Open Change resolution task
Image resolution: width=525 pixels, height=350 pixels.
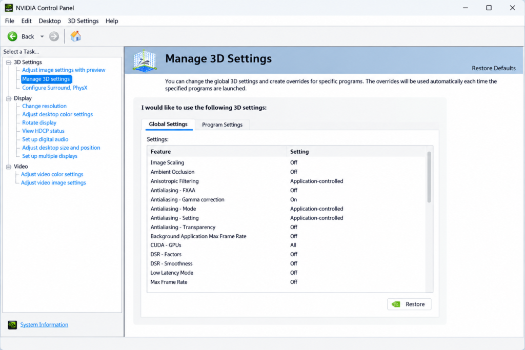tap(44, 106)
